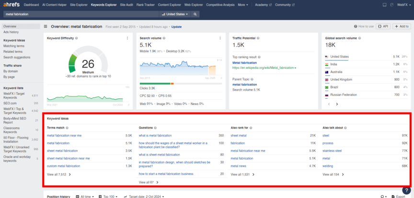The height and width of the screenshot is (198, 414).
Task: Open the WebFX account dropdown
Action: 404,5
